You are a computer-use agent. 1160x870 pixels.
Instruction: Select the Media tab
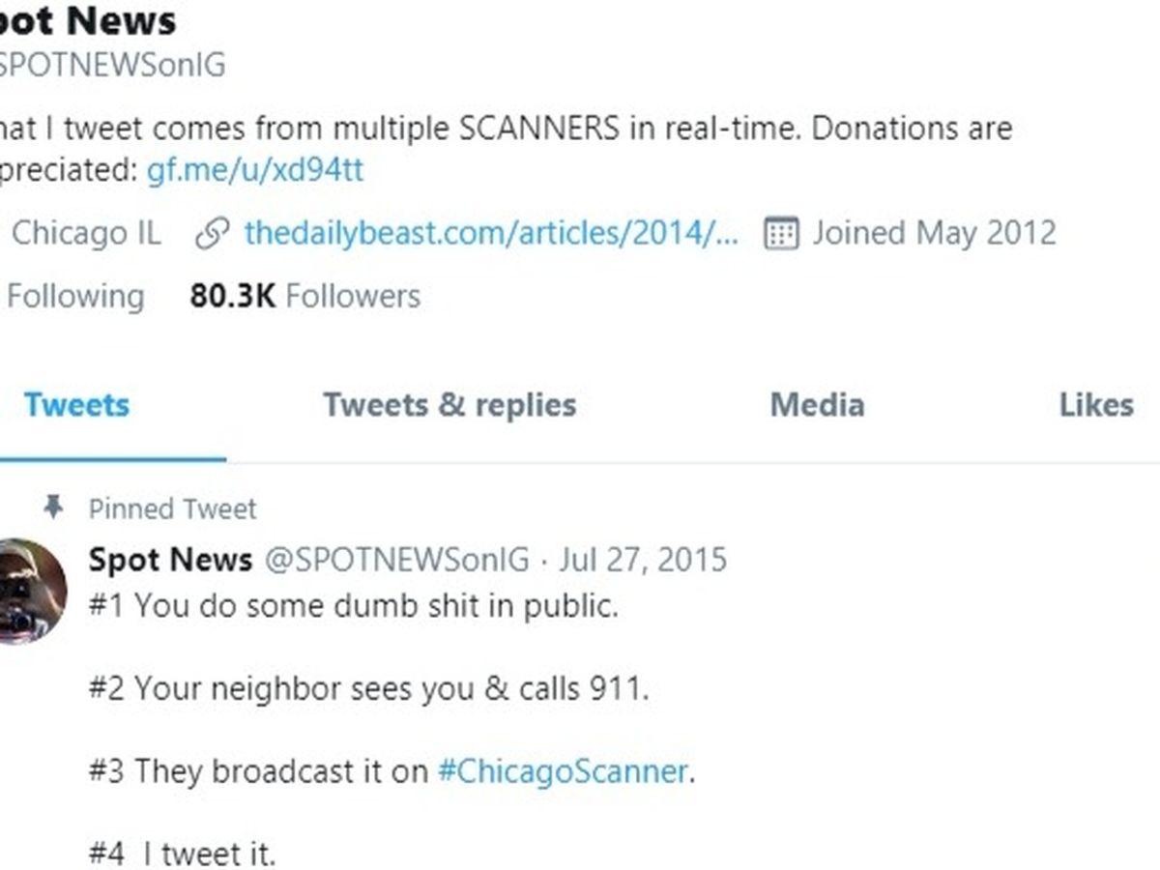pos(817,404)
